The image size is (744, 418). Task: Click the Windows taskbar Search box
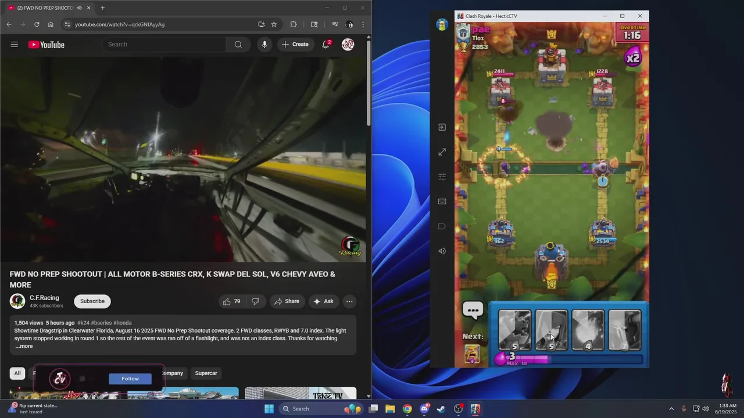coord(321,409)
